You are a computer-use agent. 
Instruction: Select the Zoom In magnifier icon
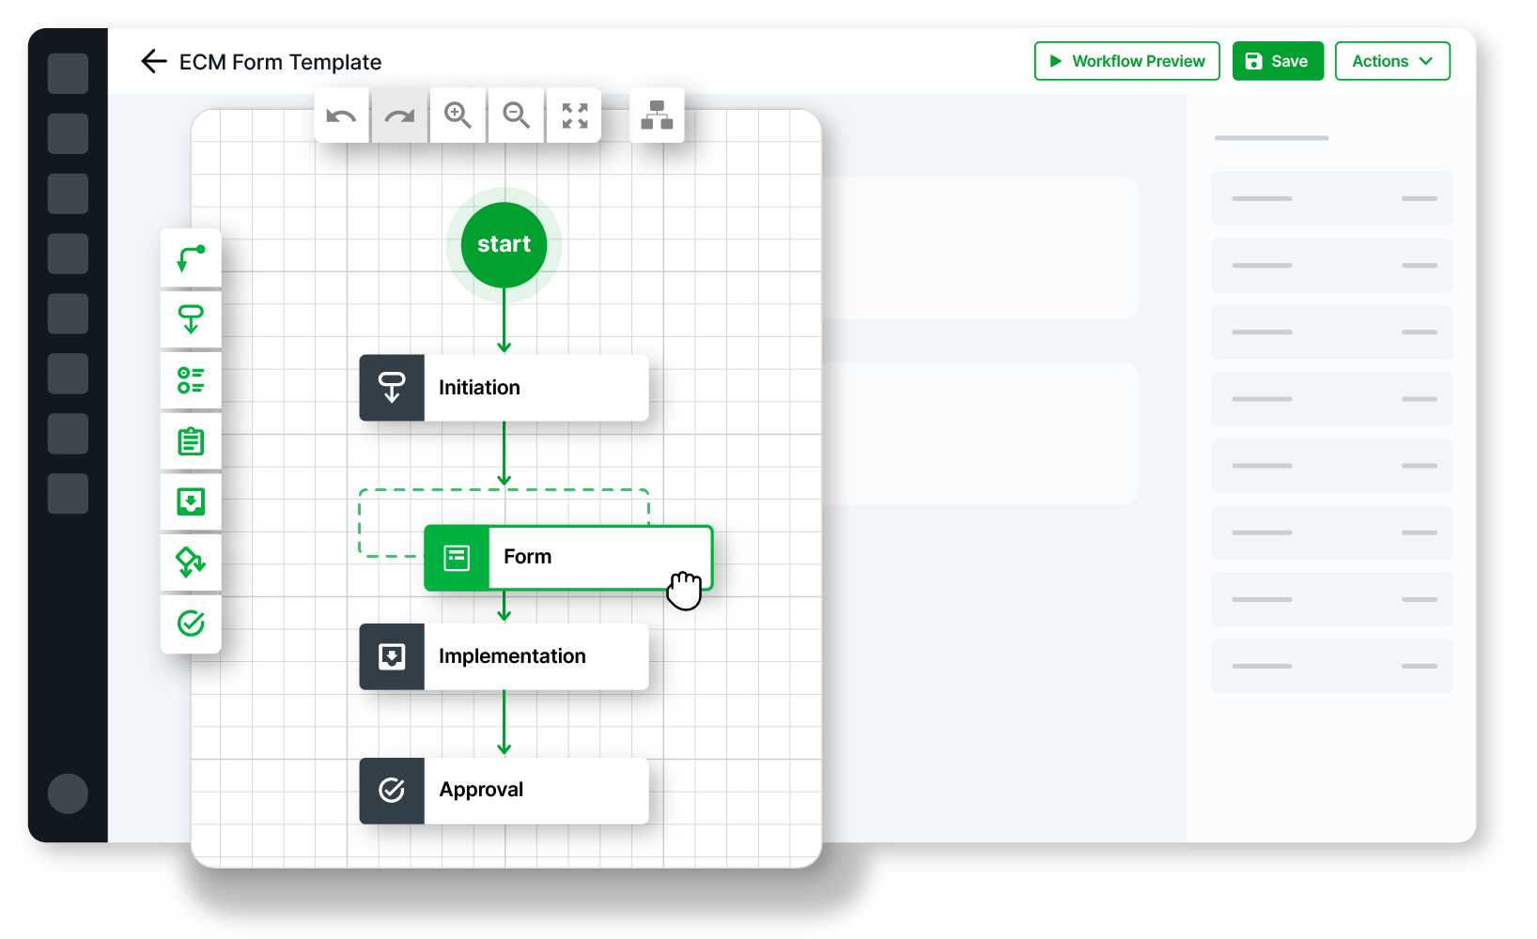point(458,115)
